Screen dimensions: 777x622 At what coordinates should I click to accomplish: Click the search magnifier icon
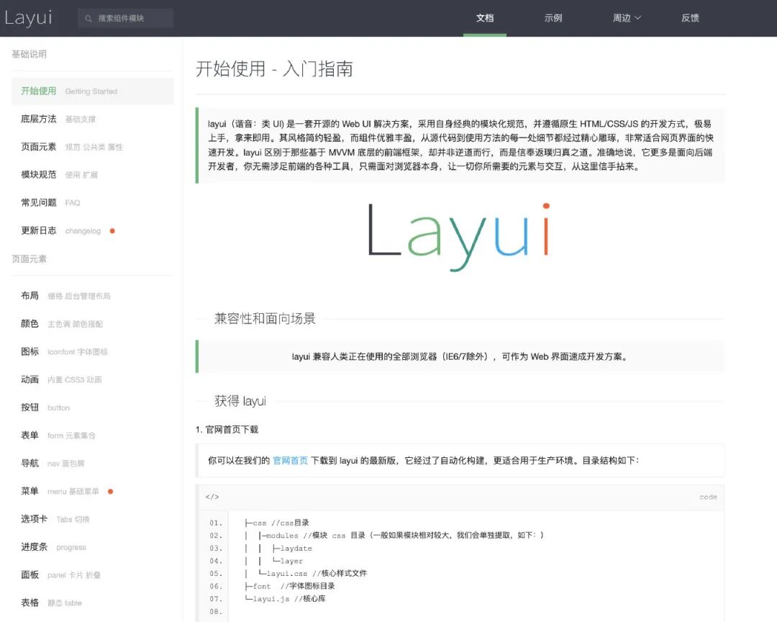click(88, 18)
